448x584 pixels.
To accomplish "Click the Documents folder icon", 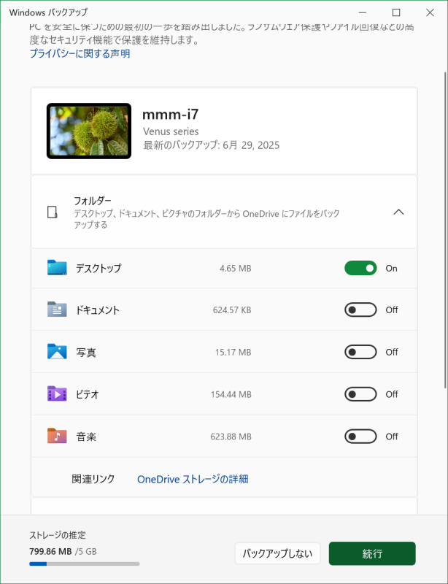I will pyautogui.click(x=57, y=310).
